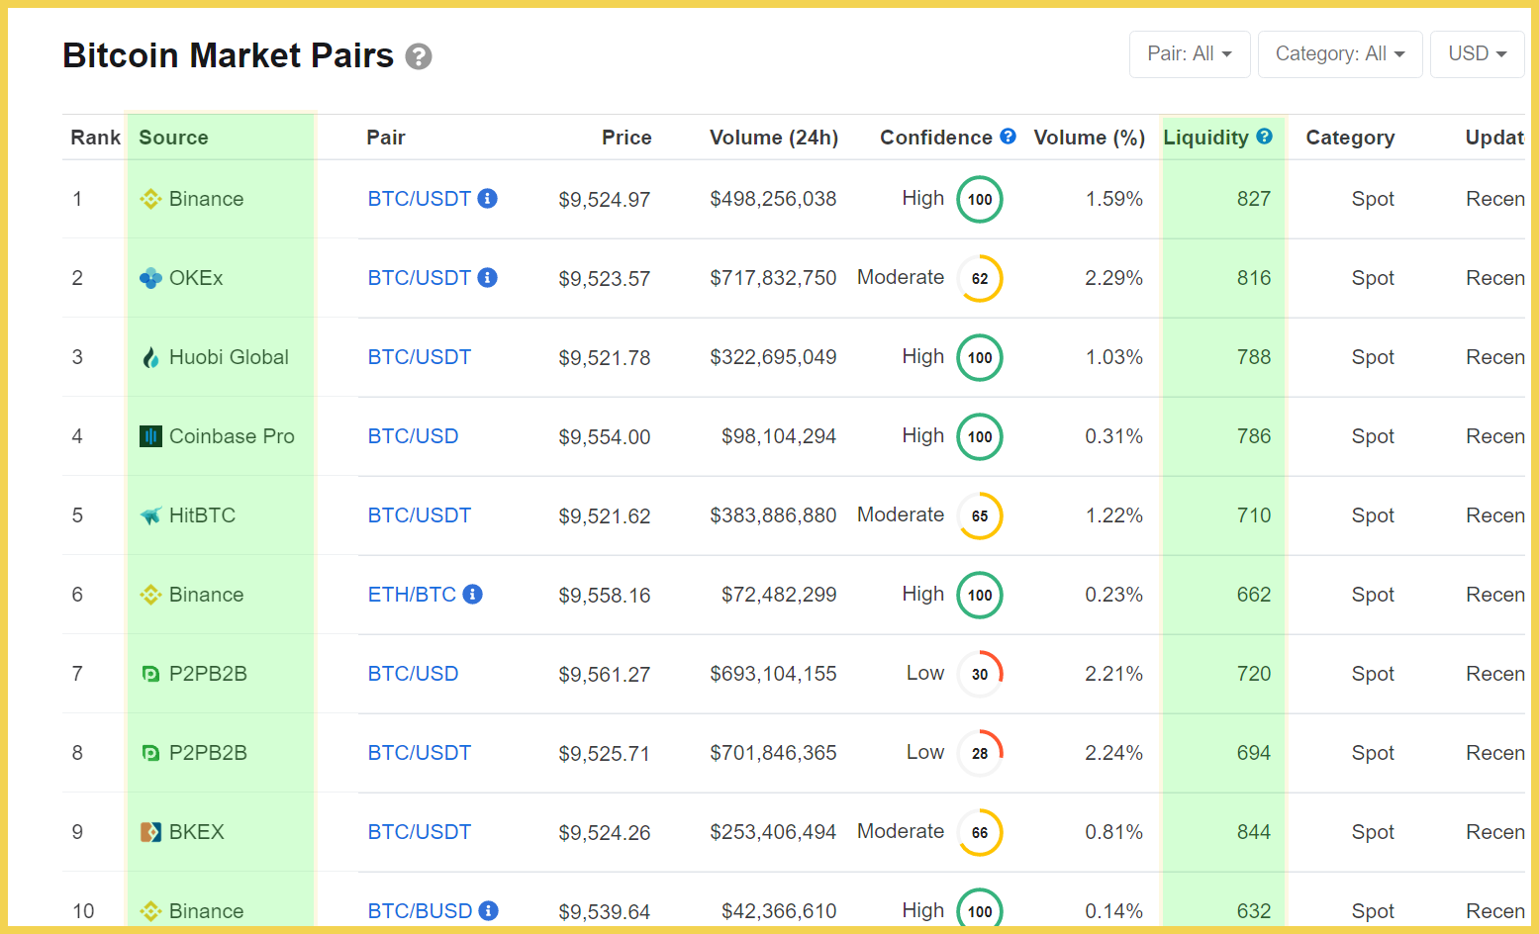Open the Category: All dropdown
The height and width of the screenshot is (934, 1539).
(1340, 54)
